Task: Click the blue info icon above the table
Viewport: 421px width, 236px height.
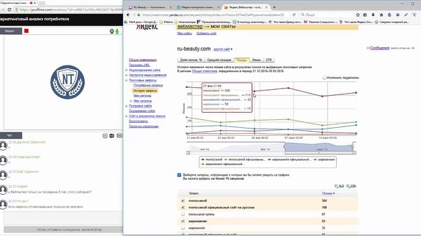Action: pos(179,175)
